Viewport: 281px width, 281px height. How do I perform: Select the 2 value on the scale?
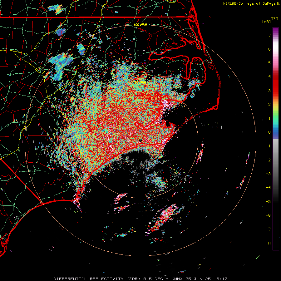click(269, 105)
